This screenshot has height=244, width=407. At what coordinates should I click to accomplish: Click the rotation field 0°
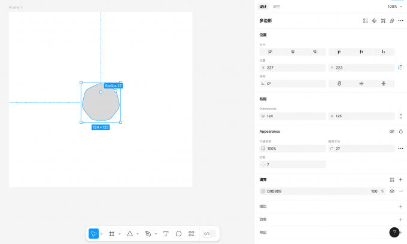pyautogui.click(x=293, y=84)
